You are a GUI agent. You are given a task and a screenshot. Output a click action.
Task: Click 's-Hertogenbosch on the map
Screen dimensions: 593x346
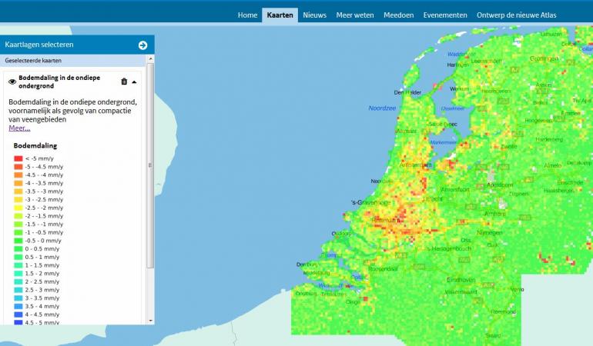click(x=449, y=248)
